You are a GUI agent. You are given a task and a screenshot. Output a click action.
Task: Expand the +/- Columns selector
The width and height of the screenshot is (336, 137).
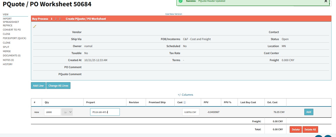[x=185, y=95]
